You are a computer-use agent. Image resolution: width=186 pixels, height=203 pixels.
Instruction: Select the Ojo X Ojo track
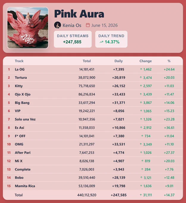coord(23,94)
